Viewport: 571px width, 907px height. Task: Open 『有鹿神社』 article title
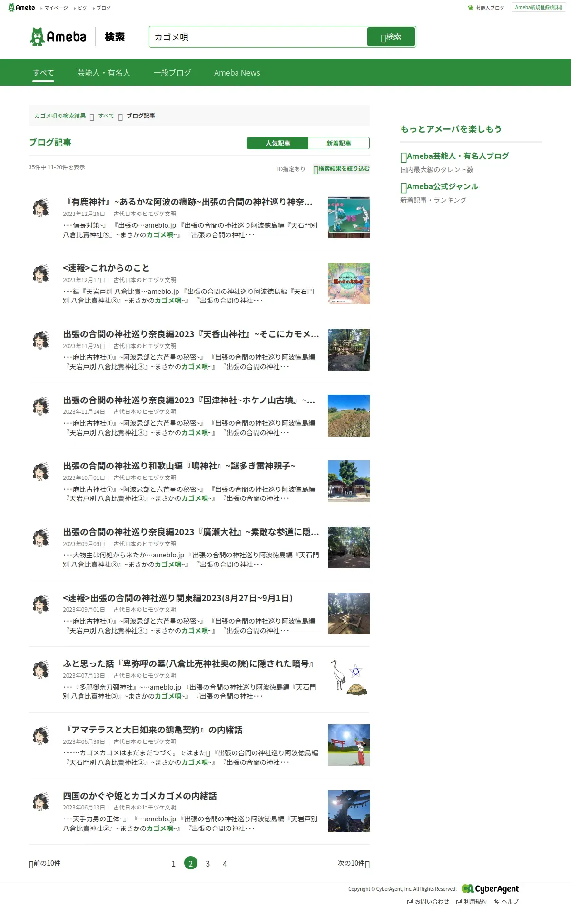click(x=187, y=202)
